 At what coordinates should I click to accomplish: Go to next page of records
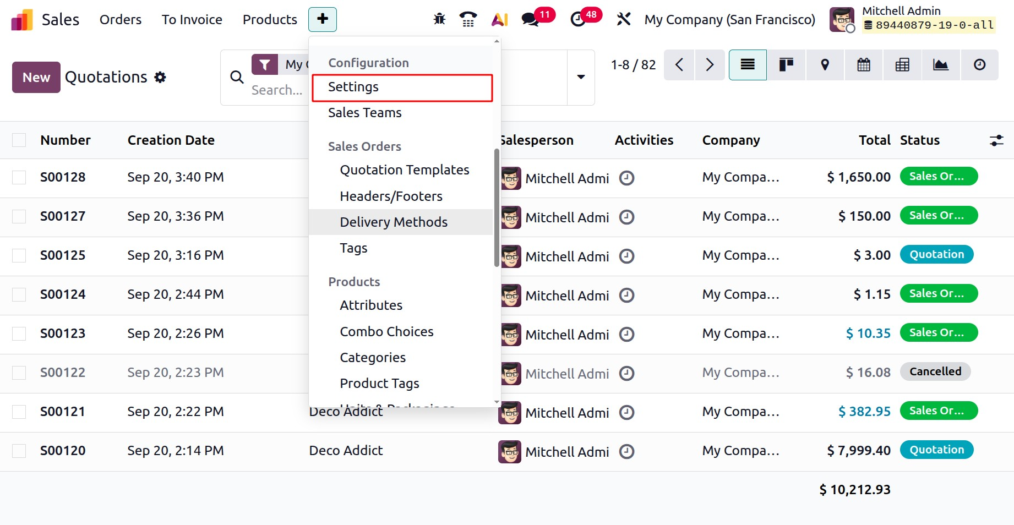pyautogui.click(x=710, y=65)
